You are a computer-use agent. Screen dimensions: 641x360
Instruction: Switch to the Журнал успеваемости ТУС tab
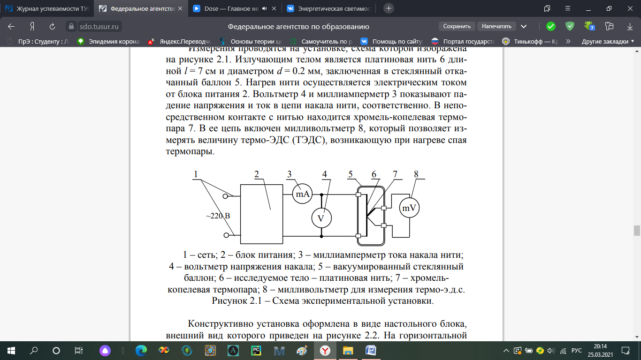pyautogui.click(x=46, y=8)
